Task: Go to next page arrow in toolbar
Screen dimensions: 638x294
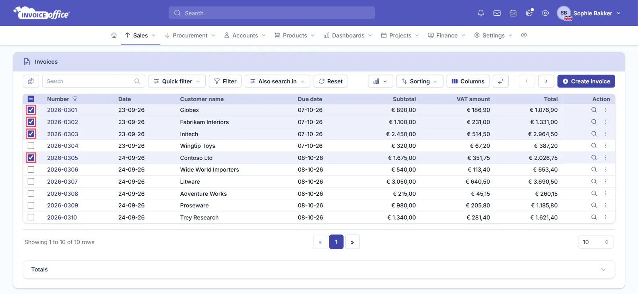Action: 546,81
